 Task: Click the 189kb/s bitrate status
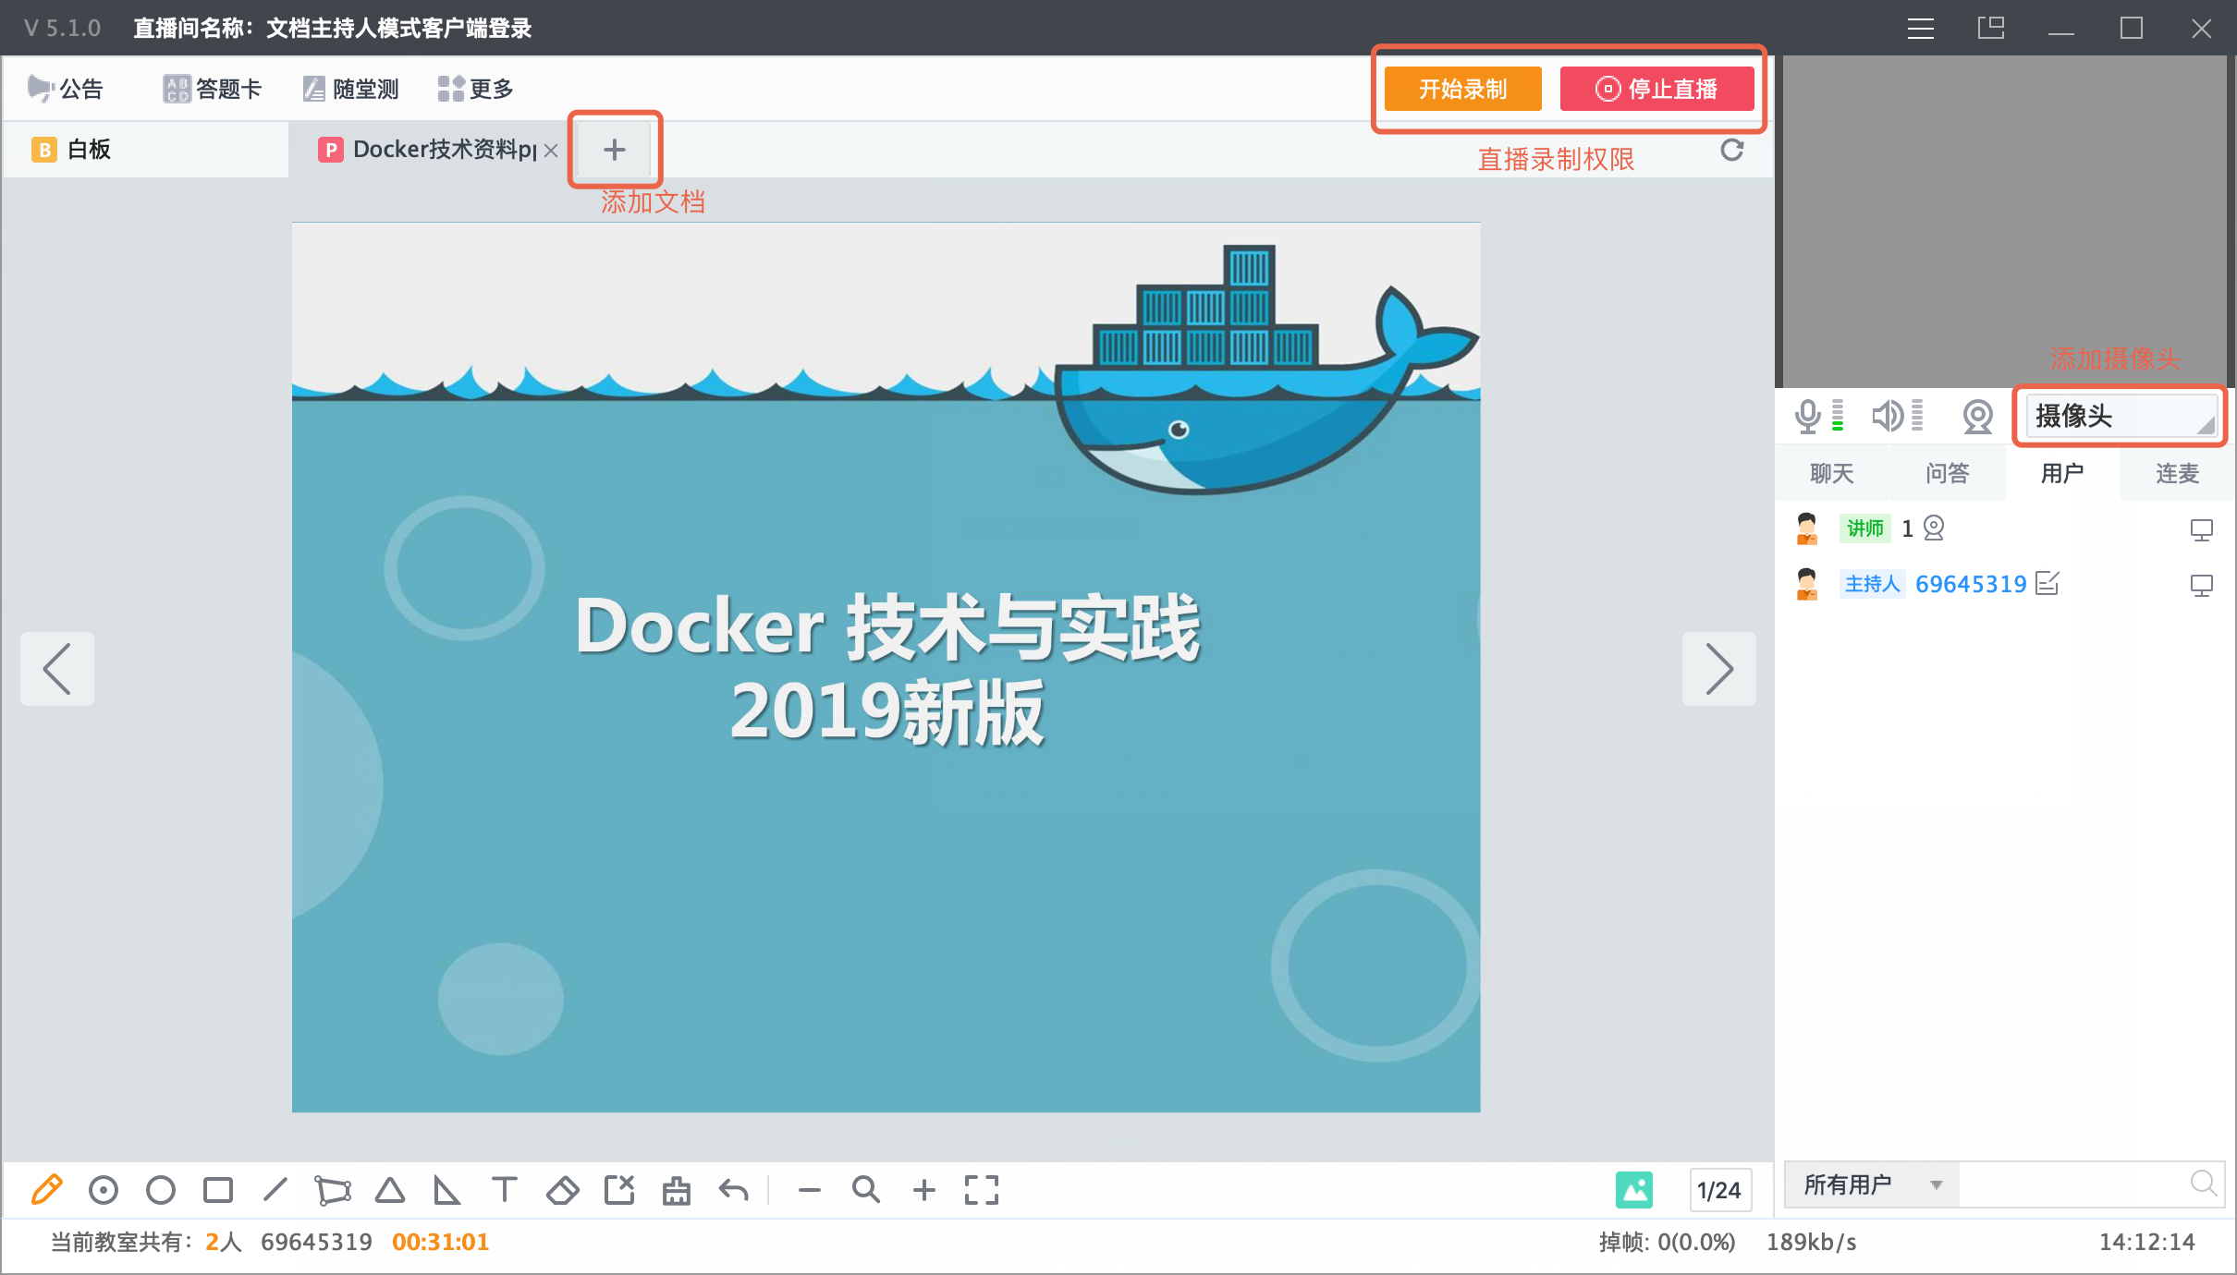pyautogui.click(x=1812, y=1242)
